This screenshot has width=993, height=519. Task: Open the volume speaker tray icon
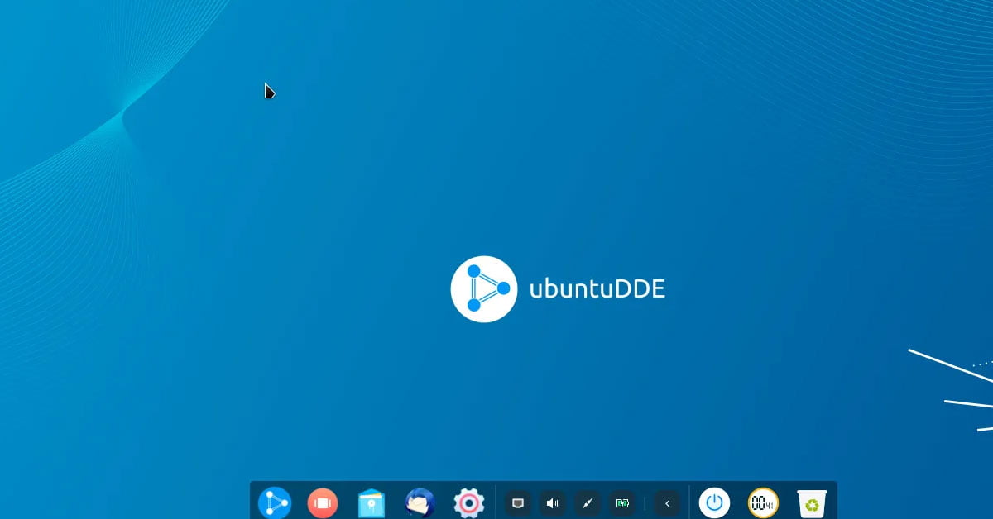coord(553,502)
